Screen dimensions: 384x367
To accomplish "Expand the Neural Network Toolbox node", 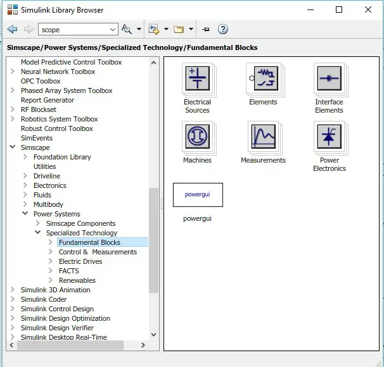I will coord(13,72).
